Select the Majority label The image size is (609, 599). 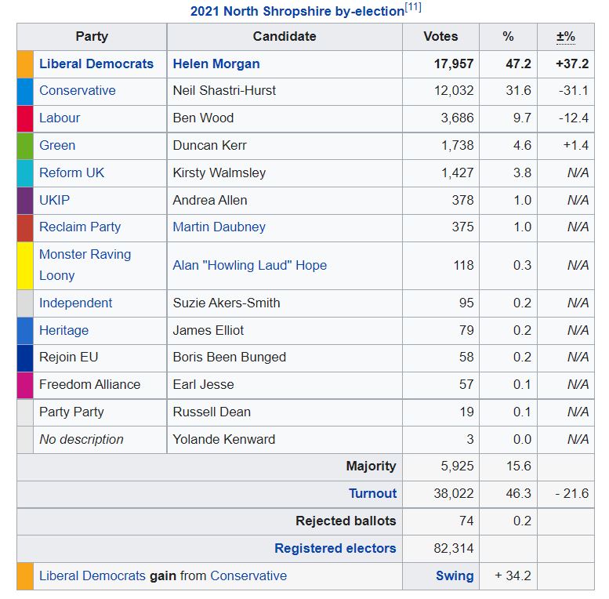tap(371, 466)
